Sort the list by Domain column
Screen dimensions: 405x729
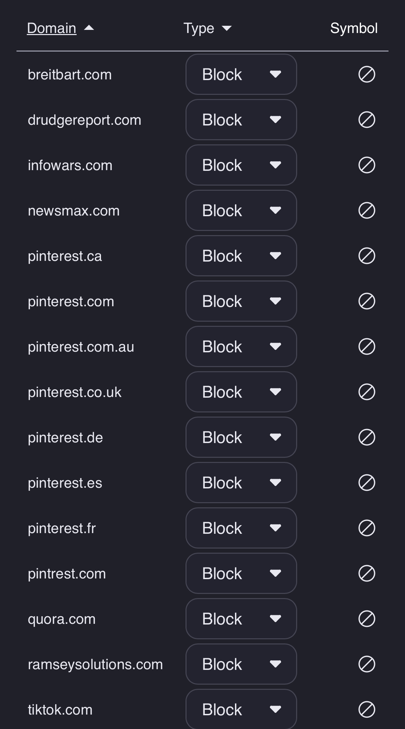(x=52, y=28)
